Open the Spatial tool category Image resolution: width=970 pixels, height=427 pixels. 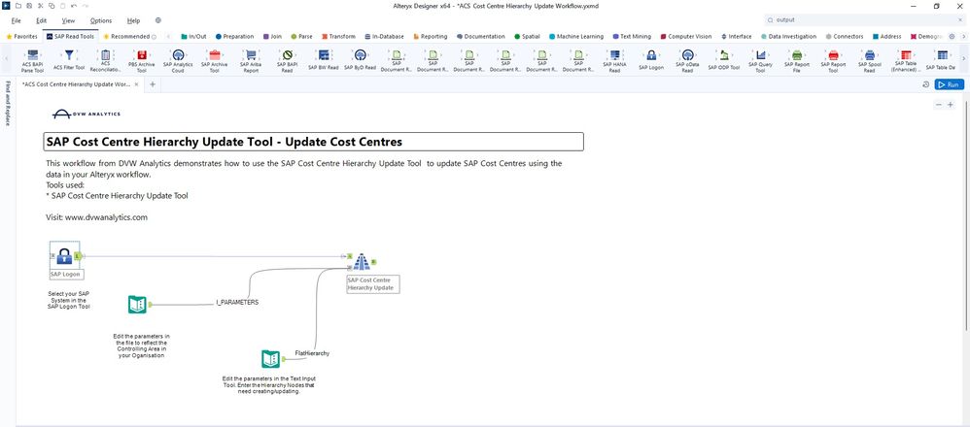pyautogui.click(x=527, y=37)
